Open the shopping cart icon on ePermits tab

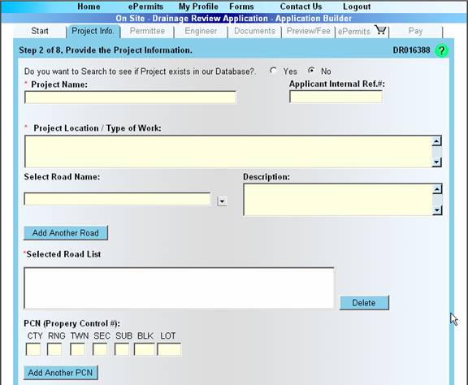380,30
